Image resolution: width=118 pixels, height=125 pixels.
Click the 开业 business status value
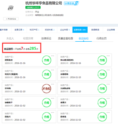coord(37,12)
